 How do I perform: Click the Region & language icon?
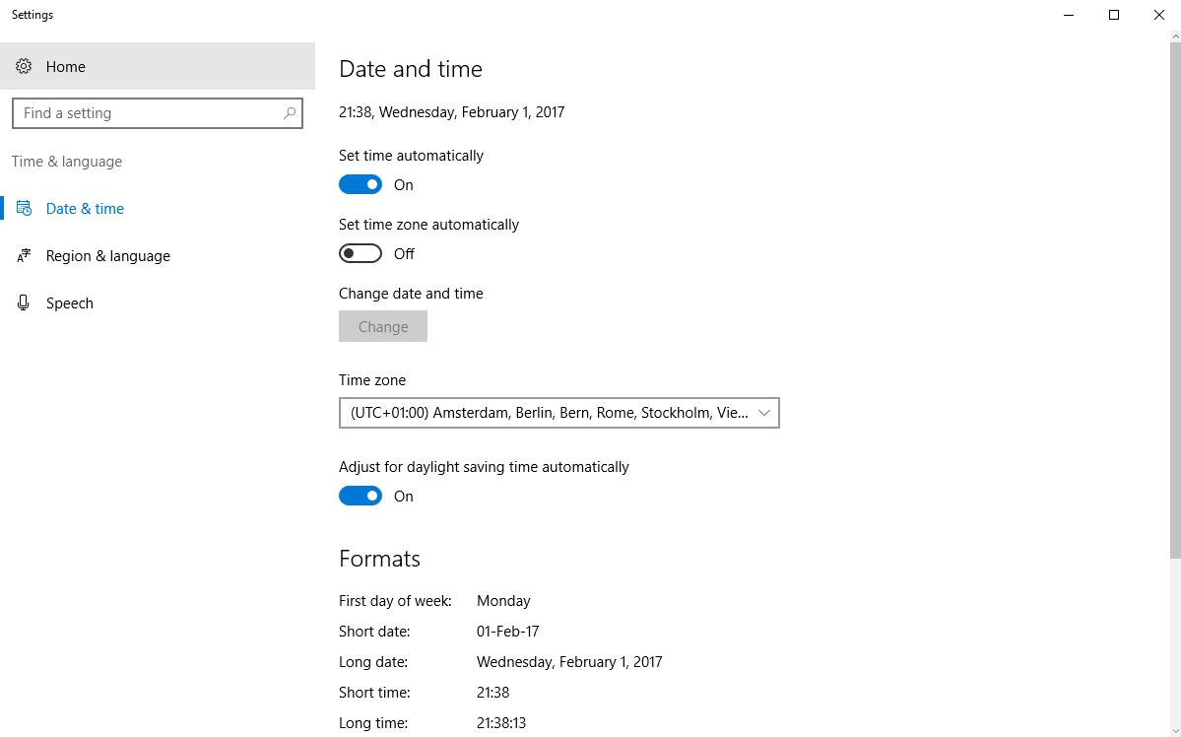tap(24, 255)
